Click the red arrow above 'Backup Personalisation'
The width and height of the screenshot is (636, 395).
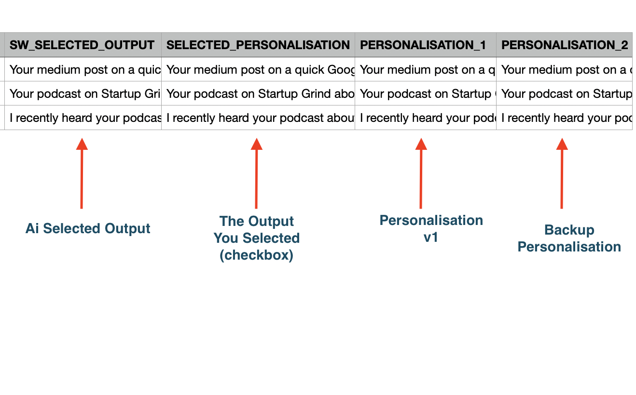coord(562,173)
